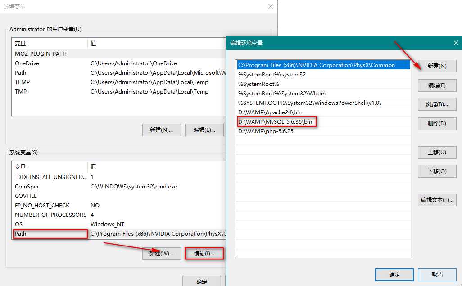Select the MOZ_PLUGIN_PATH user variable
462x286 pixels.
[119, 54]
